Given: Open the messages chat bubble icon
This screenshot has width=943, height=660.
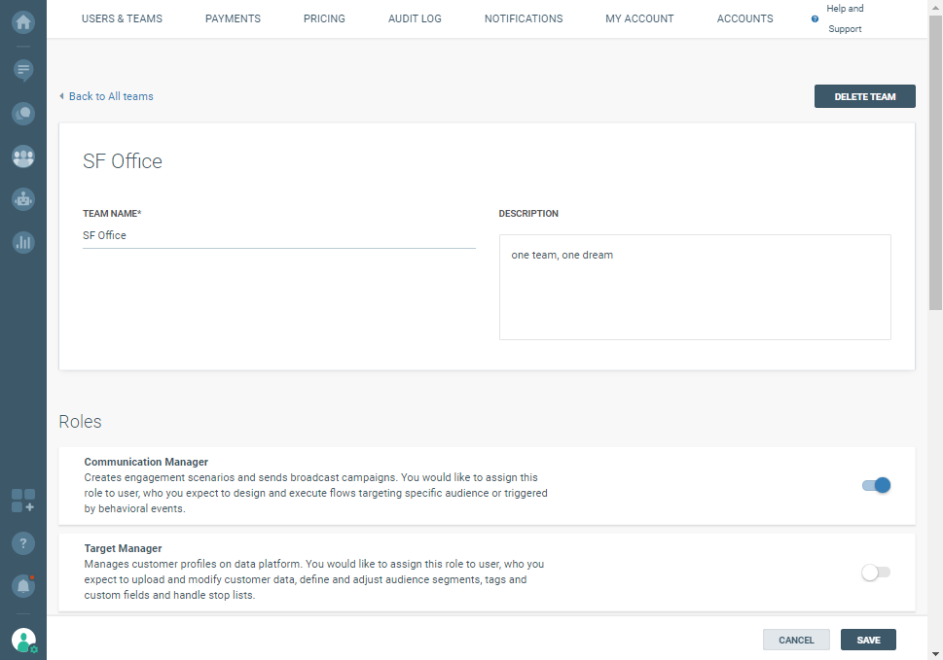Looking at the screenshot, I should click(23, 70).
